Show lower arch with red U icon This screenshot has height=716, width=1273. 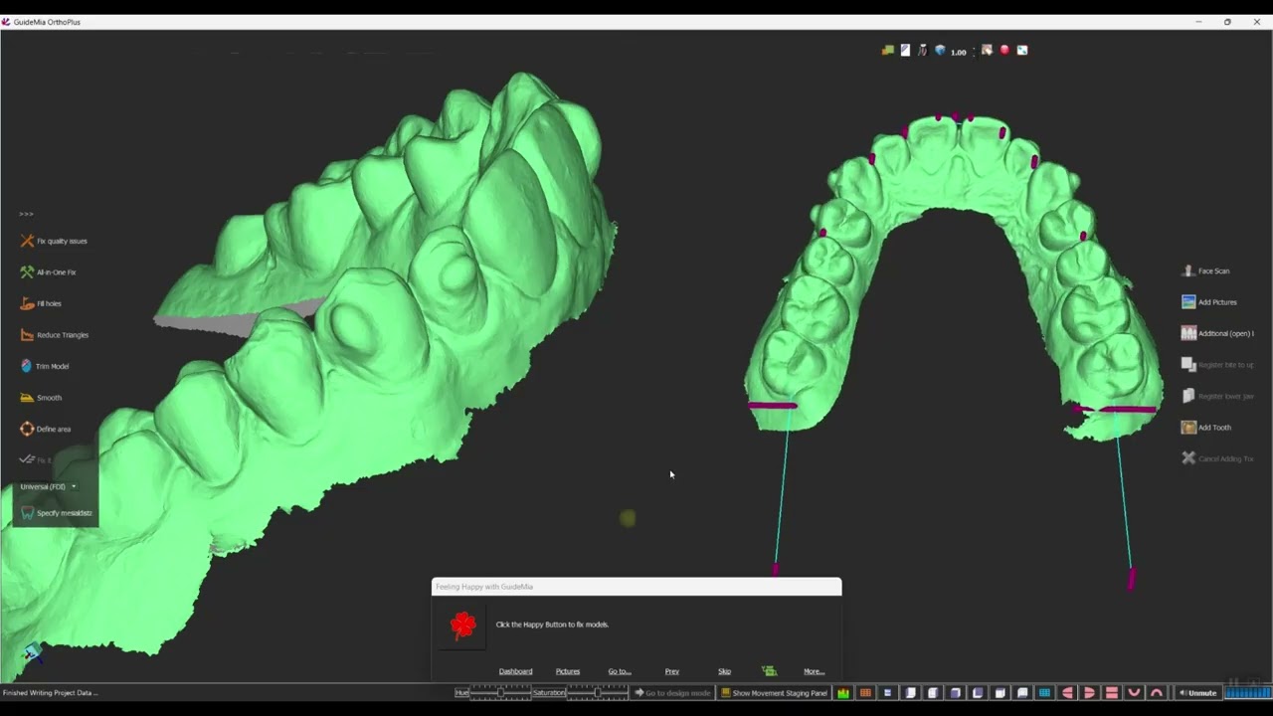[x=1134, y=693]
